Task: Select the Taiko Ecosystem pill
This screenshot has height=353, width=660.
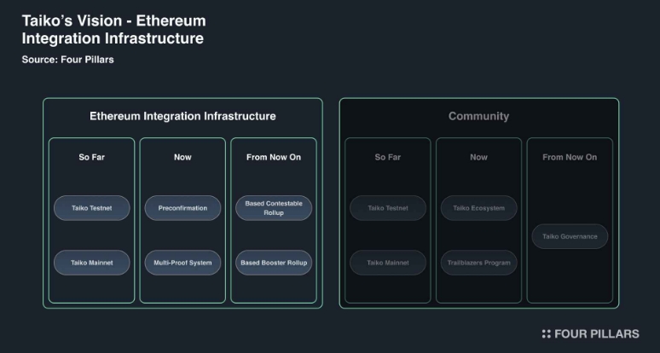Action: click(x=478, y=208)
